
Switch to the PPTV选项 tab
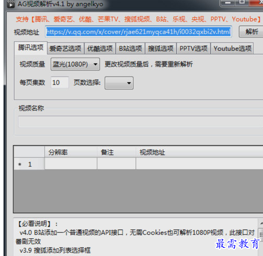click(193, 49)
